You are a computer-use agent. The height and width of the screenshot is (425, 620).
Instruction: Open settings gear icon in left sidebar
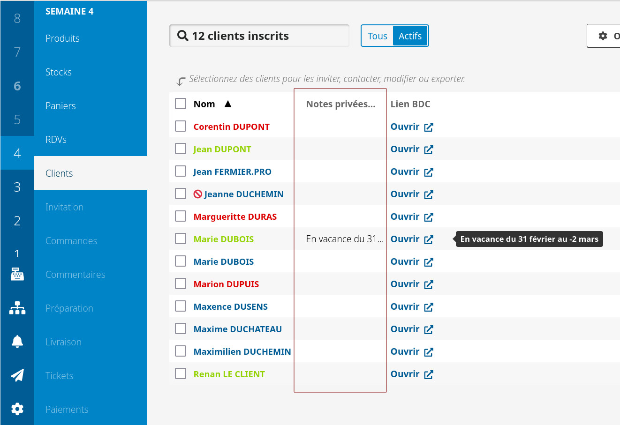click(17, 409)
